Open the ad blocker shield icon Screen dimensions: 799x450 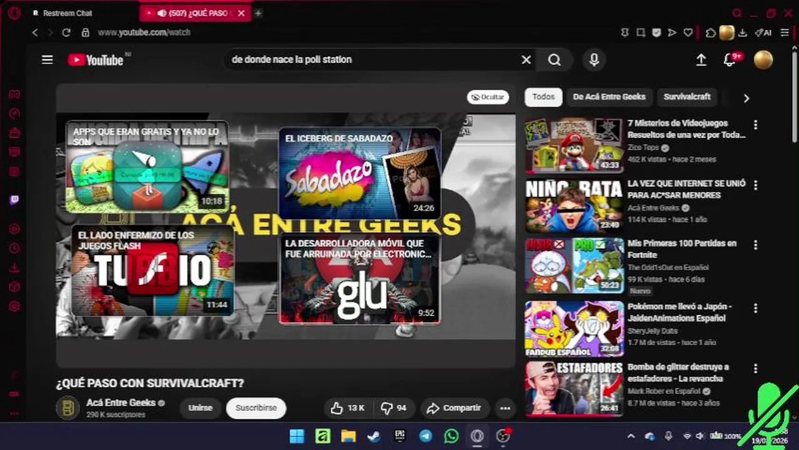click(x=656, y=32)
